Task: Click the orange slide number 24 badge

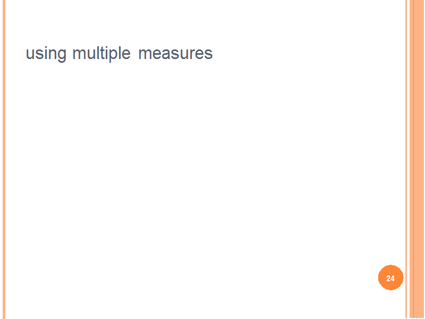Action: (390, 278)
